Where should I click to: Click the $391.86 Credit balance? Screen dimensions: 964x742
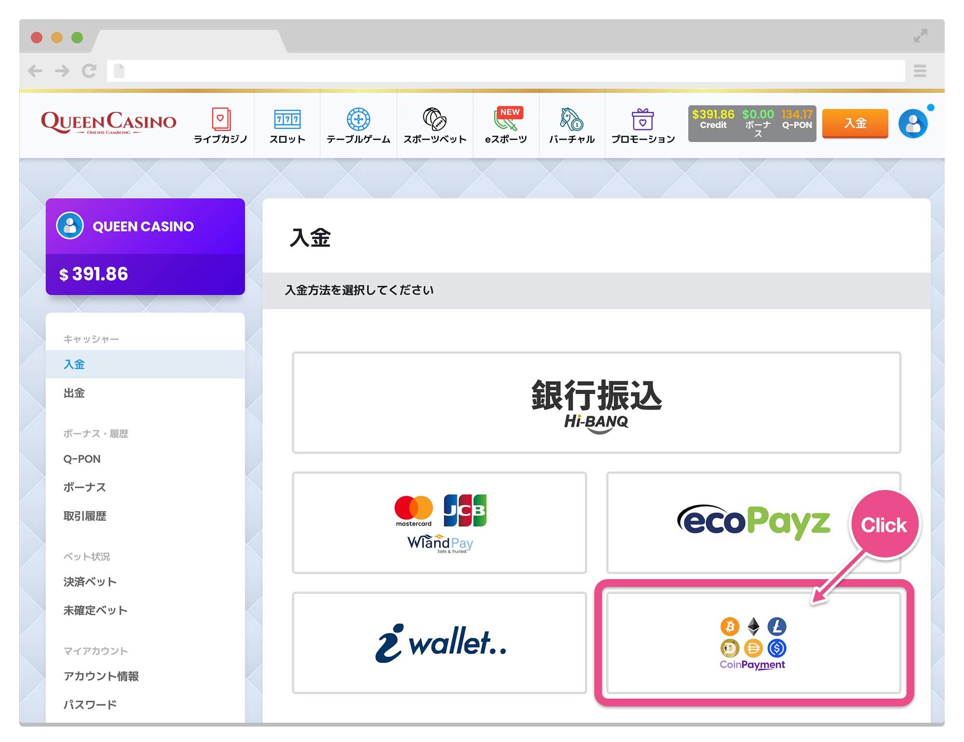click(713, 119)
